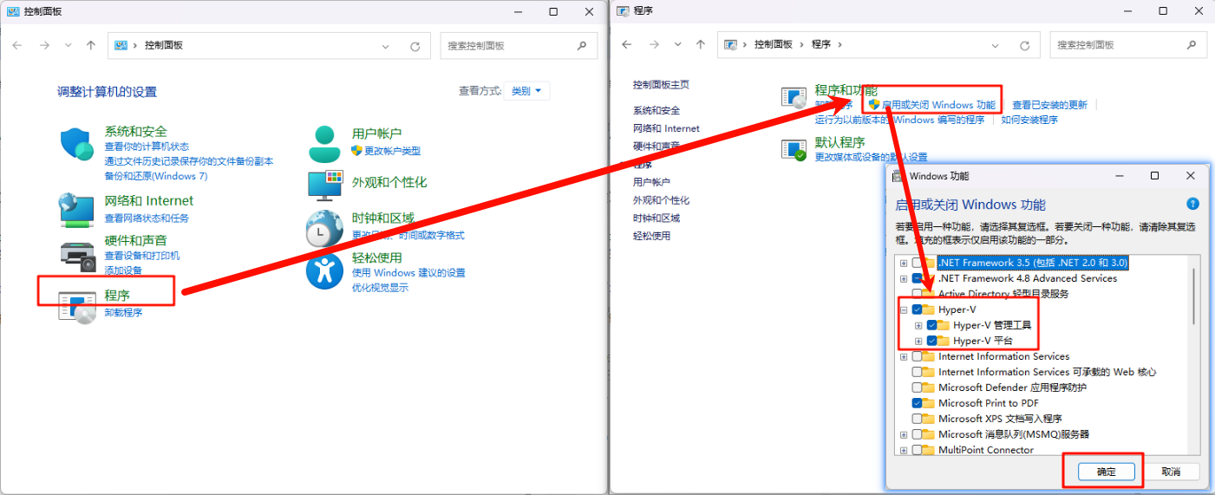Select 轻松使用 in the 程序 window sidebar

pos(651,236)
